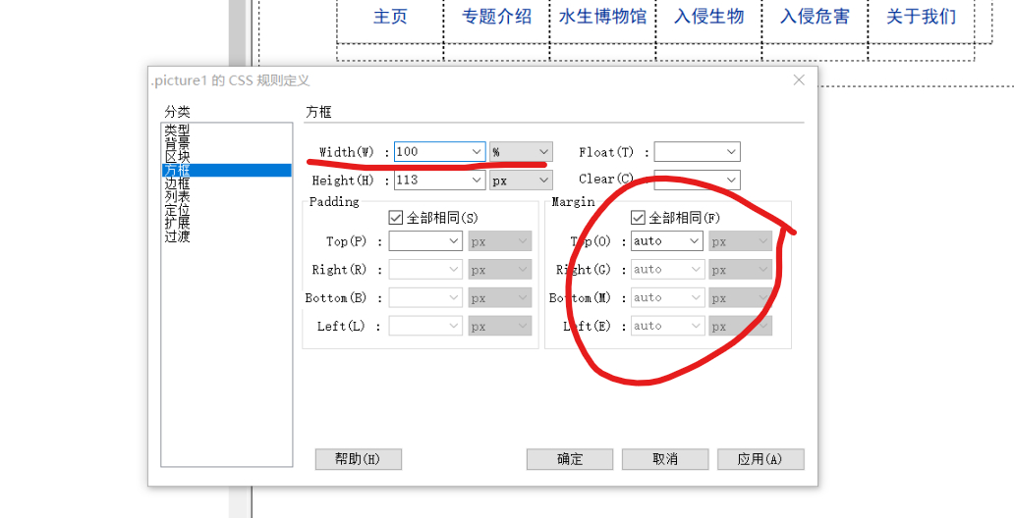Close the CSS rule definition dialog

[x=799, y=80]
